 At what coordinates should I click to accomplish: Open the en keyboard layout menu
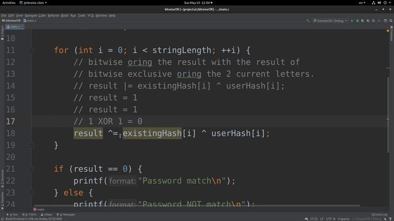click(362, 2)
